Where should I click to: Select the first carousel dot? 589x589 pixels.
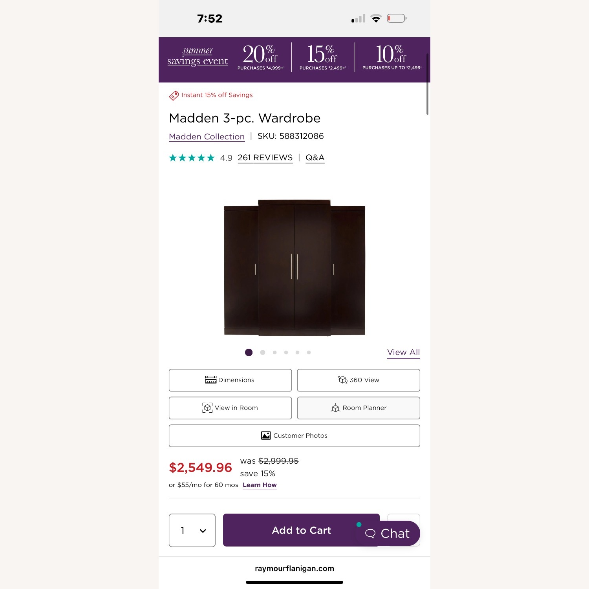click(249, 352)
